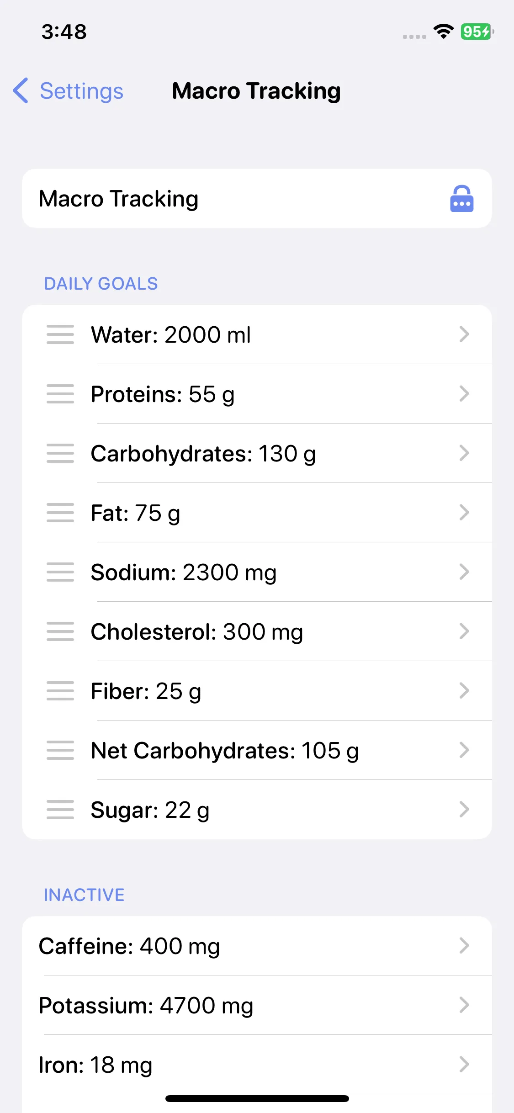Open the Macro Tracking locked row
This screenshot has height=1113, width=514.
point(257,198)
